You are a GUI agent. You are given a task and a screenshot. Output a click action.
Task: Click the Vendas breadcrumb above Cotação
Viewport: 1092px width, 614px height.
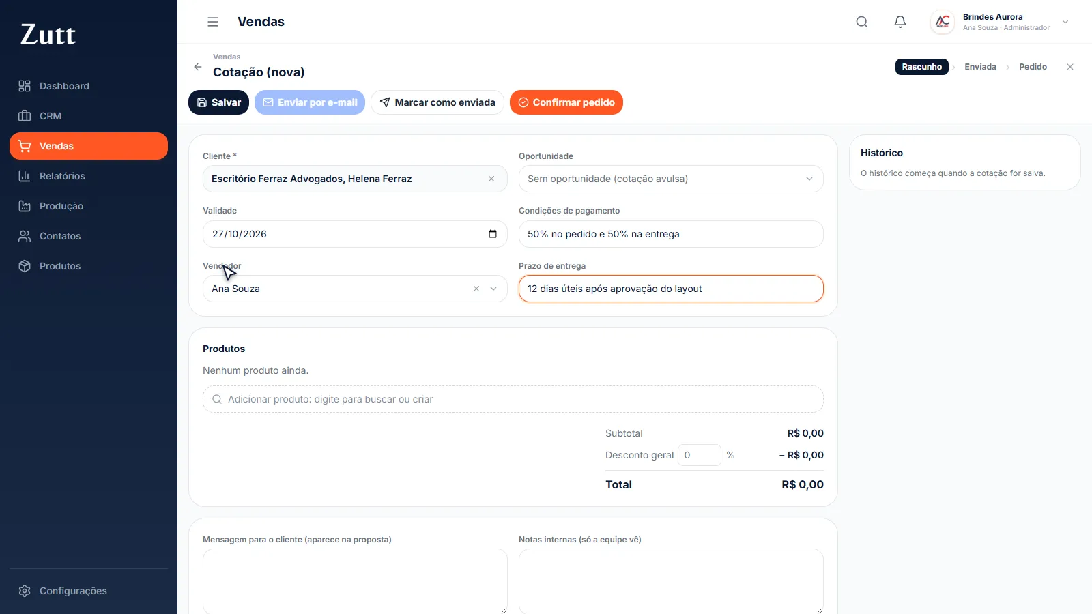[x=227, y=57]
